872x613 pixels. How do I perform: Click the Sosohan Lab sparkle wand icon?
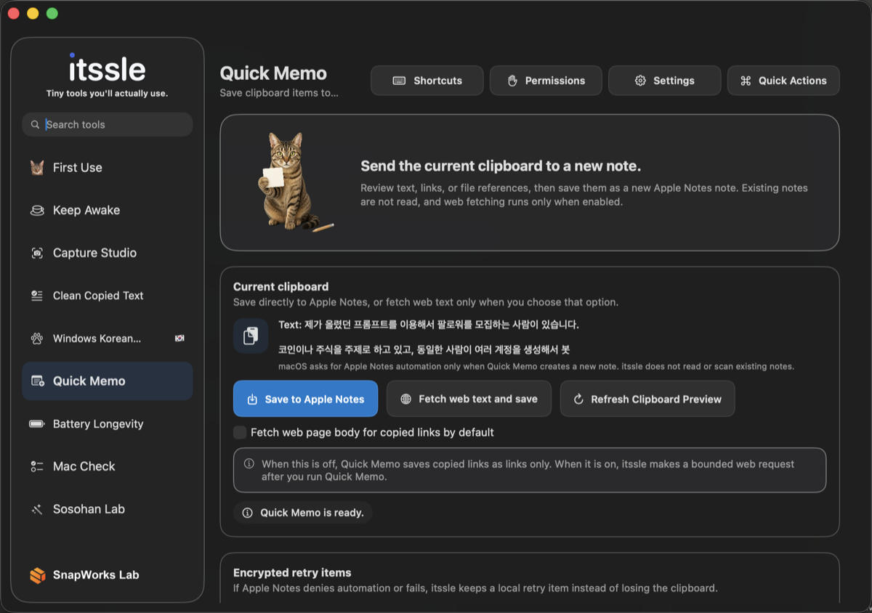37,509
